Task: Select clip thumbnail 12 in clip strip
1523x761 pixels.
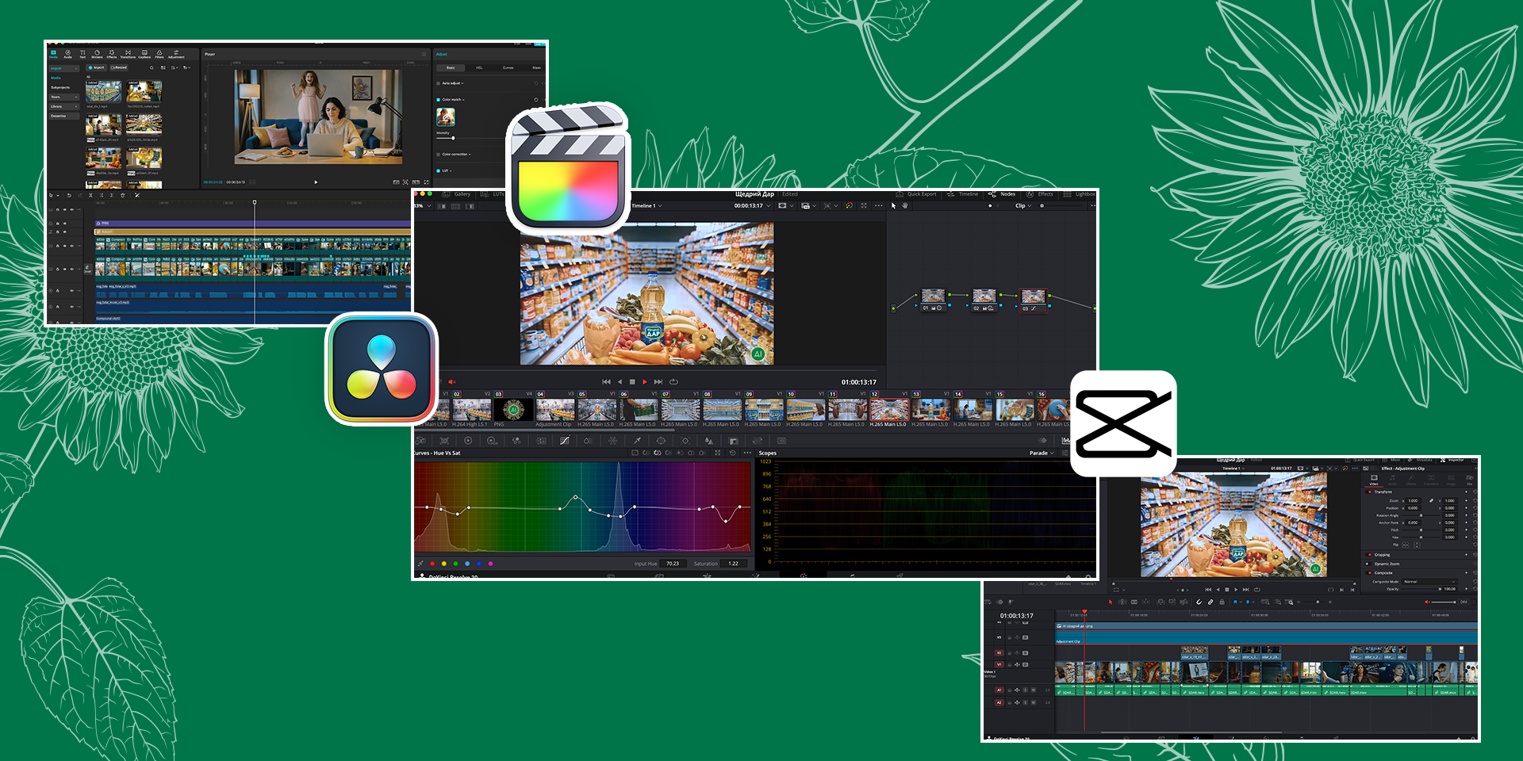Action: point(888,410)
